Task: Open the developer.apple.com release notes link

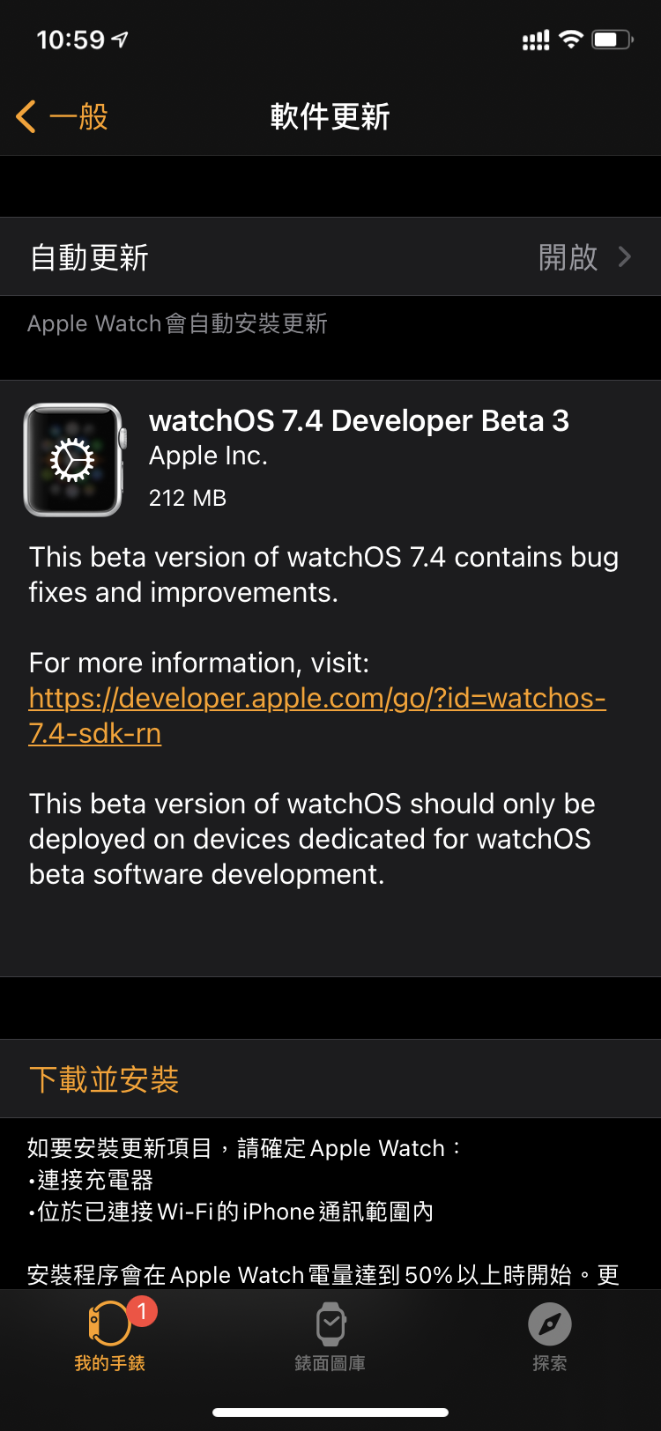Action: 317,715
